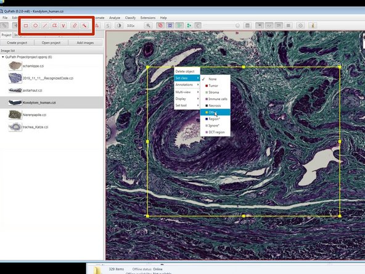Open the Extensions menu
Viewport: 365px width, 274px height.
(x=148, y=18)
